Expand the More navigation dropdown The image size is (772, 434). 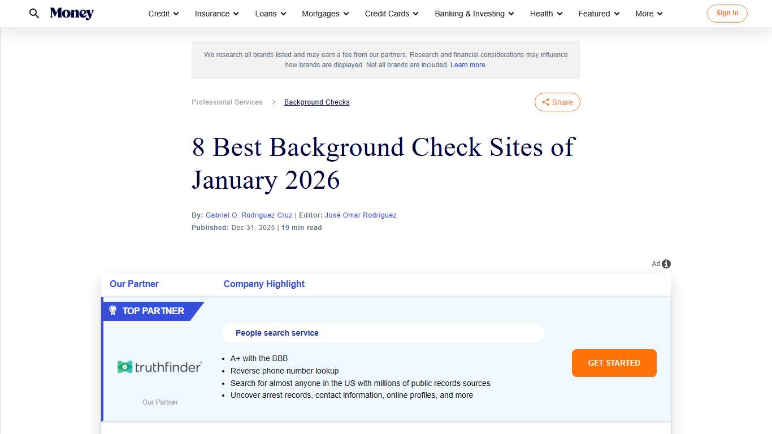click(648, 13)
